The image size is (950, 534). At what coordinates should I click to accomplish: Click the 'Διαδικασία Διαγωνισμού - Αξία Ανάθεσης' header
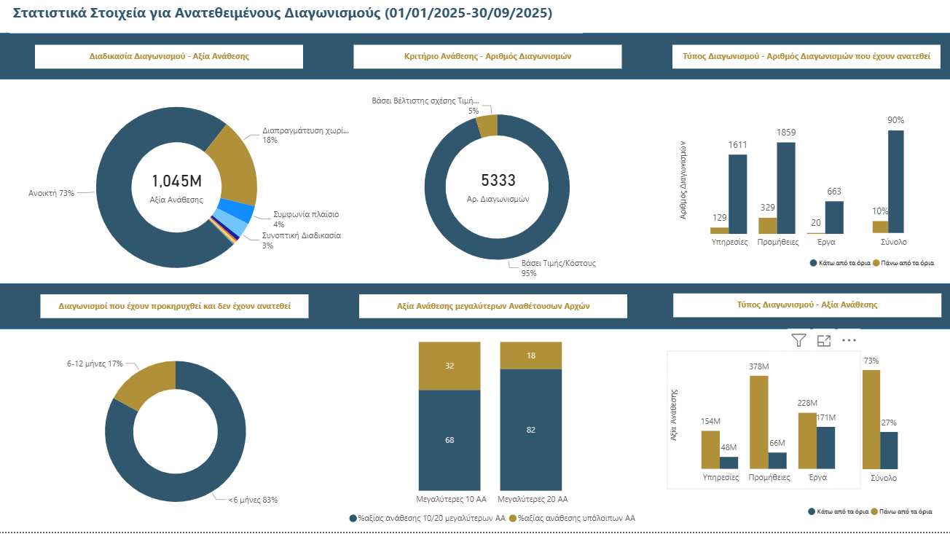[169, 56]
